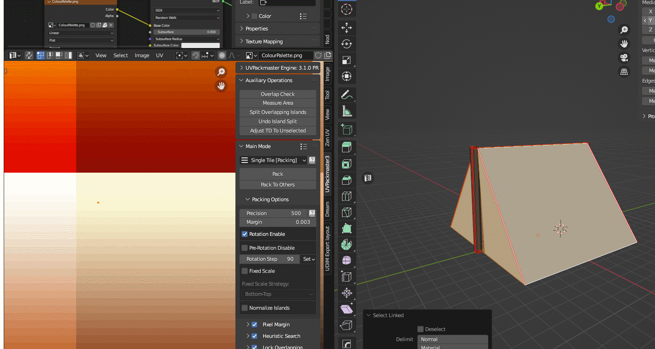
Task: Select the Spin tool
Action: (x=347, y=245)
